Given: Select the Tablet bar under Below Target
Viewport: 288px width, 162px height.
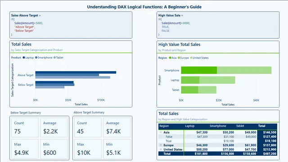Looking at the screenshot, I should click(50, 87).
